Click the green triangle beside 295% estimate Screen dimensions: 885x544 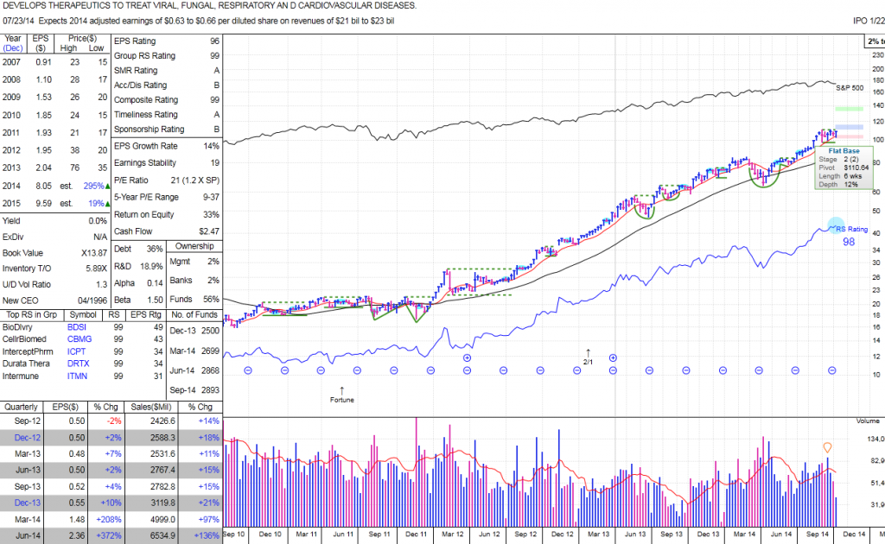[x=106, y=185]
